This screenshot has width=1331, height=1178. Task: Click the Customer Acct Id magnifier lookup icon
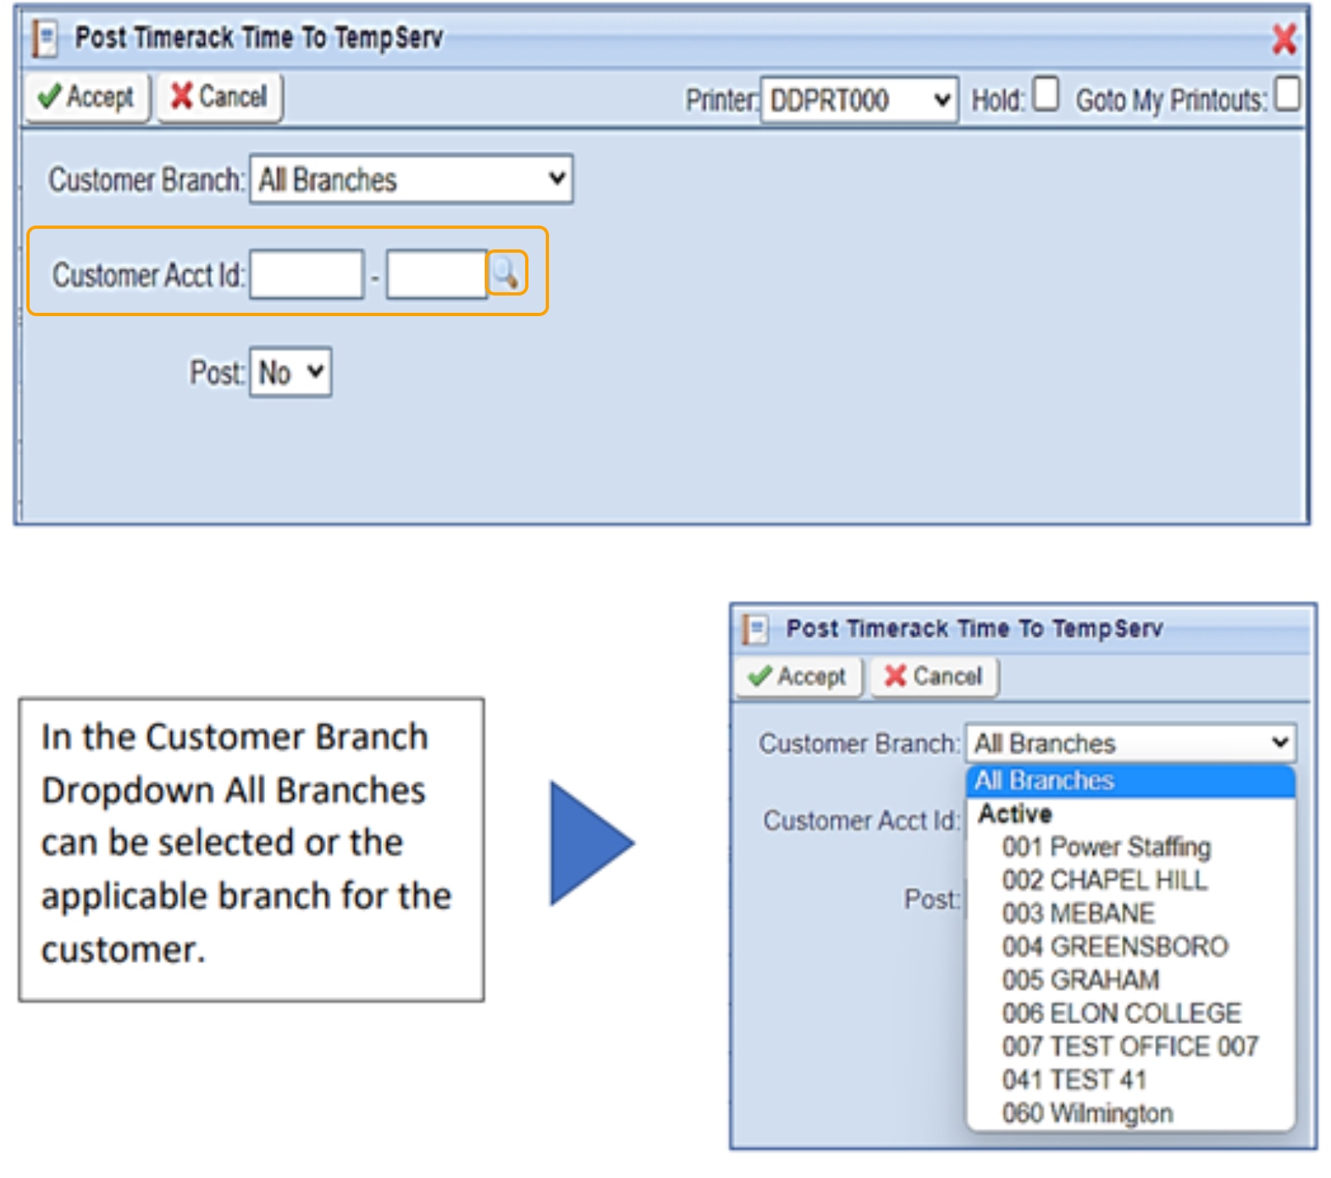[x=506, y=273]
